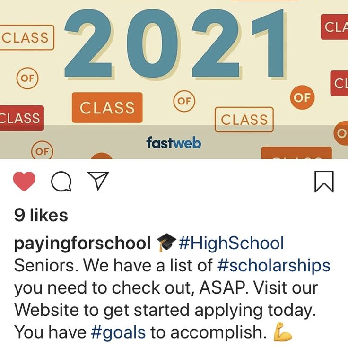The width and height of the screenshot is (348, 348).
Task: Open the #HighSchool hashtag
Action: (x=231, y=243)
